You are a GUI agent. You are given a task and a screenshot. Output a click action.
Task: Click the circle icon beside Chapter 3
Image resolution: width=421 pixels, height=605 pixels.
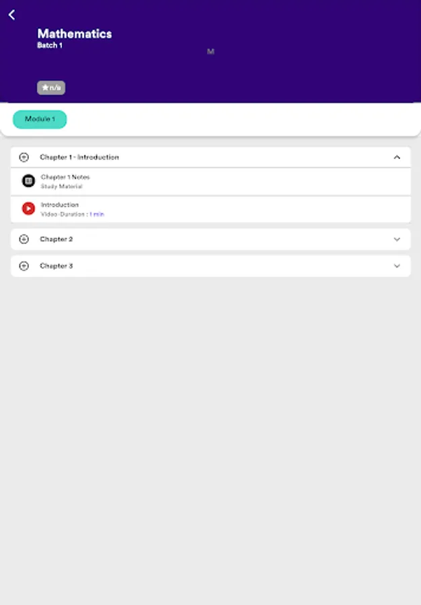point(24,266)
